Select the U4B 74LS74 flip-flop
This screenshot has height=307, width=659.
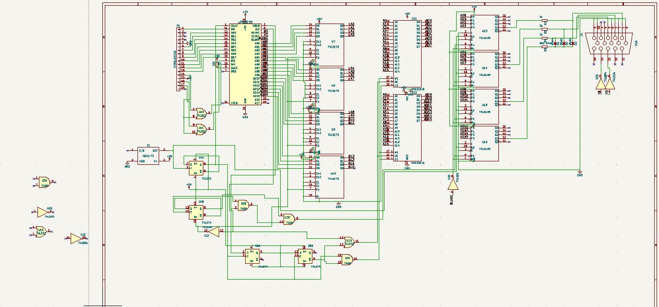tap(196, 211)
